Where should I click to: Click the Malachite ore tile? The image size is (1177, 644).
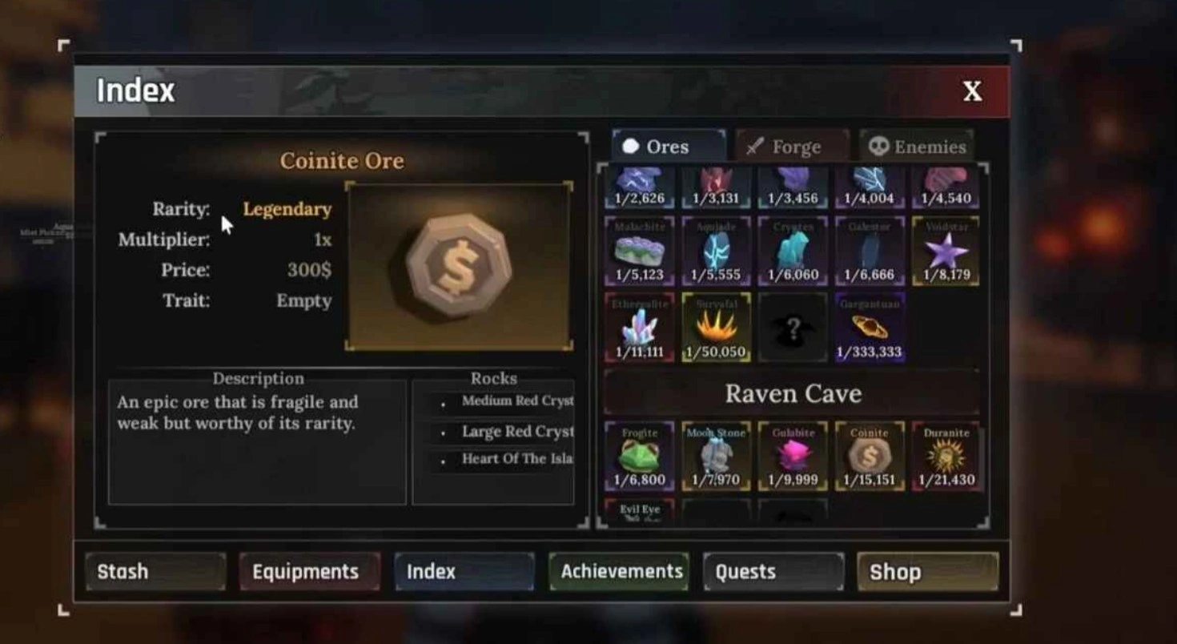click(640, 251)
